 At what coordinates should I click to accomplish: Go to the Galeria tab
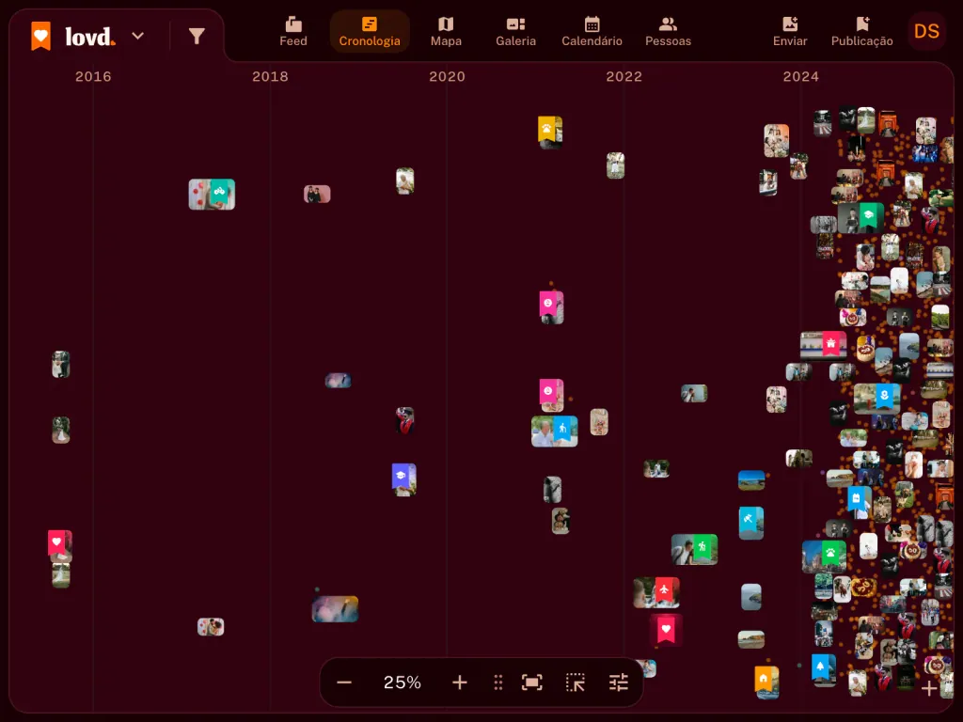pyautogui.click(x=516, y=32)
